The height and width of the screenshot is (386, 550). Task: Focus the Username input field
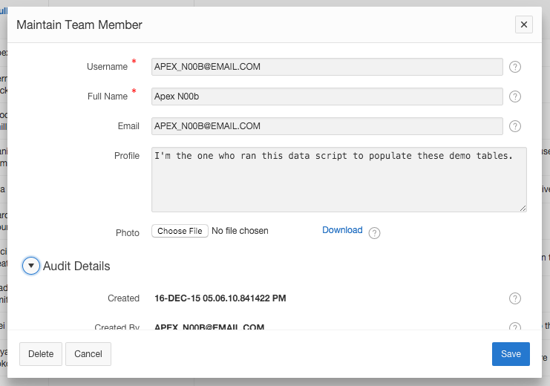pos(327,67)
